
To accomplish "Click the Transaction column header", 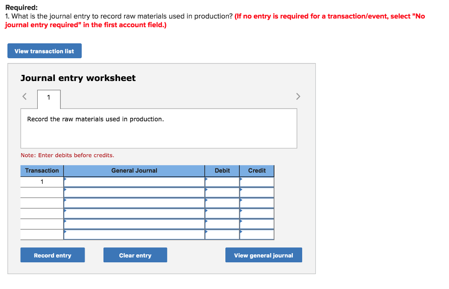I will coord(42,171).
